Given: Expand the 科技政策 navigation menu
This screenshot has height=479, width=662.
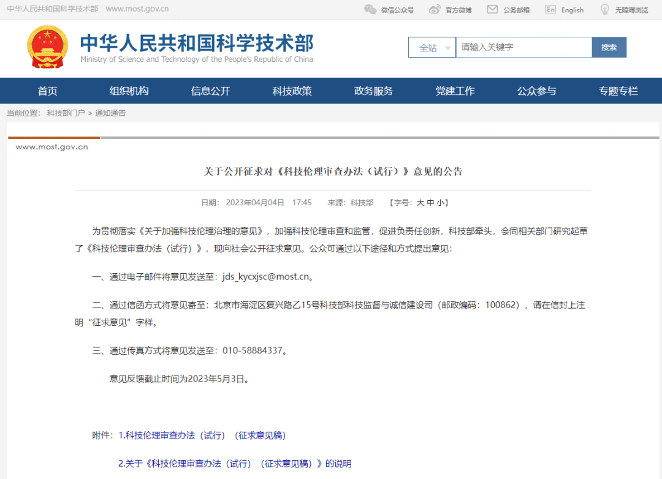Looking at the screenshot, I should [x=292, y=90].
